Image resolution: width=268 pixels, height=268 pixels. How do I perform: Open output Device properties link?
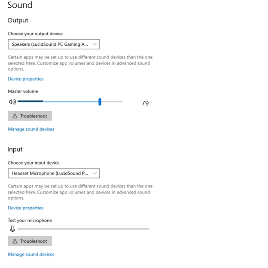coord(26,79)
